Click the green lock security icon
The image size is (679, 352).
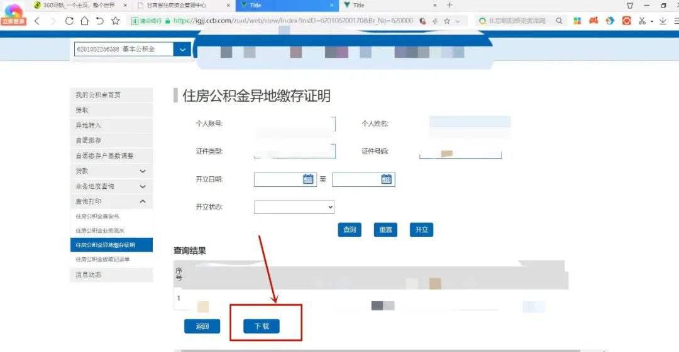(168, 21)
